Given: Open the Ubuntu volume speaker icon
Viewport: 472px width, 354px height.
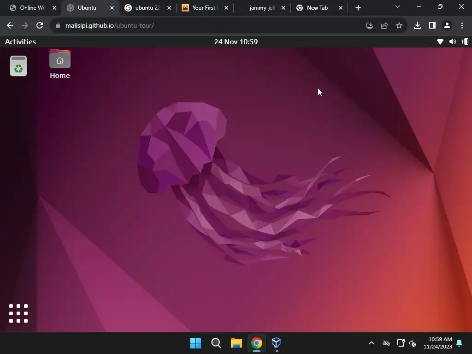Looking at the screenshot, I should (453, 41).
